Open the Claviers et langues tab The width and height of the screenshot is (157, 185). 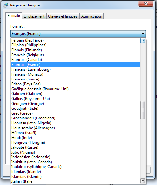[x=63, y=16]
